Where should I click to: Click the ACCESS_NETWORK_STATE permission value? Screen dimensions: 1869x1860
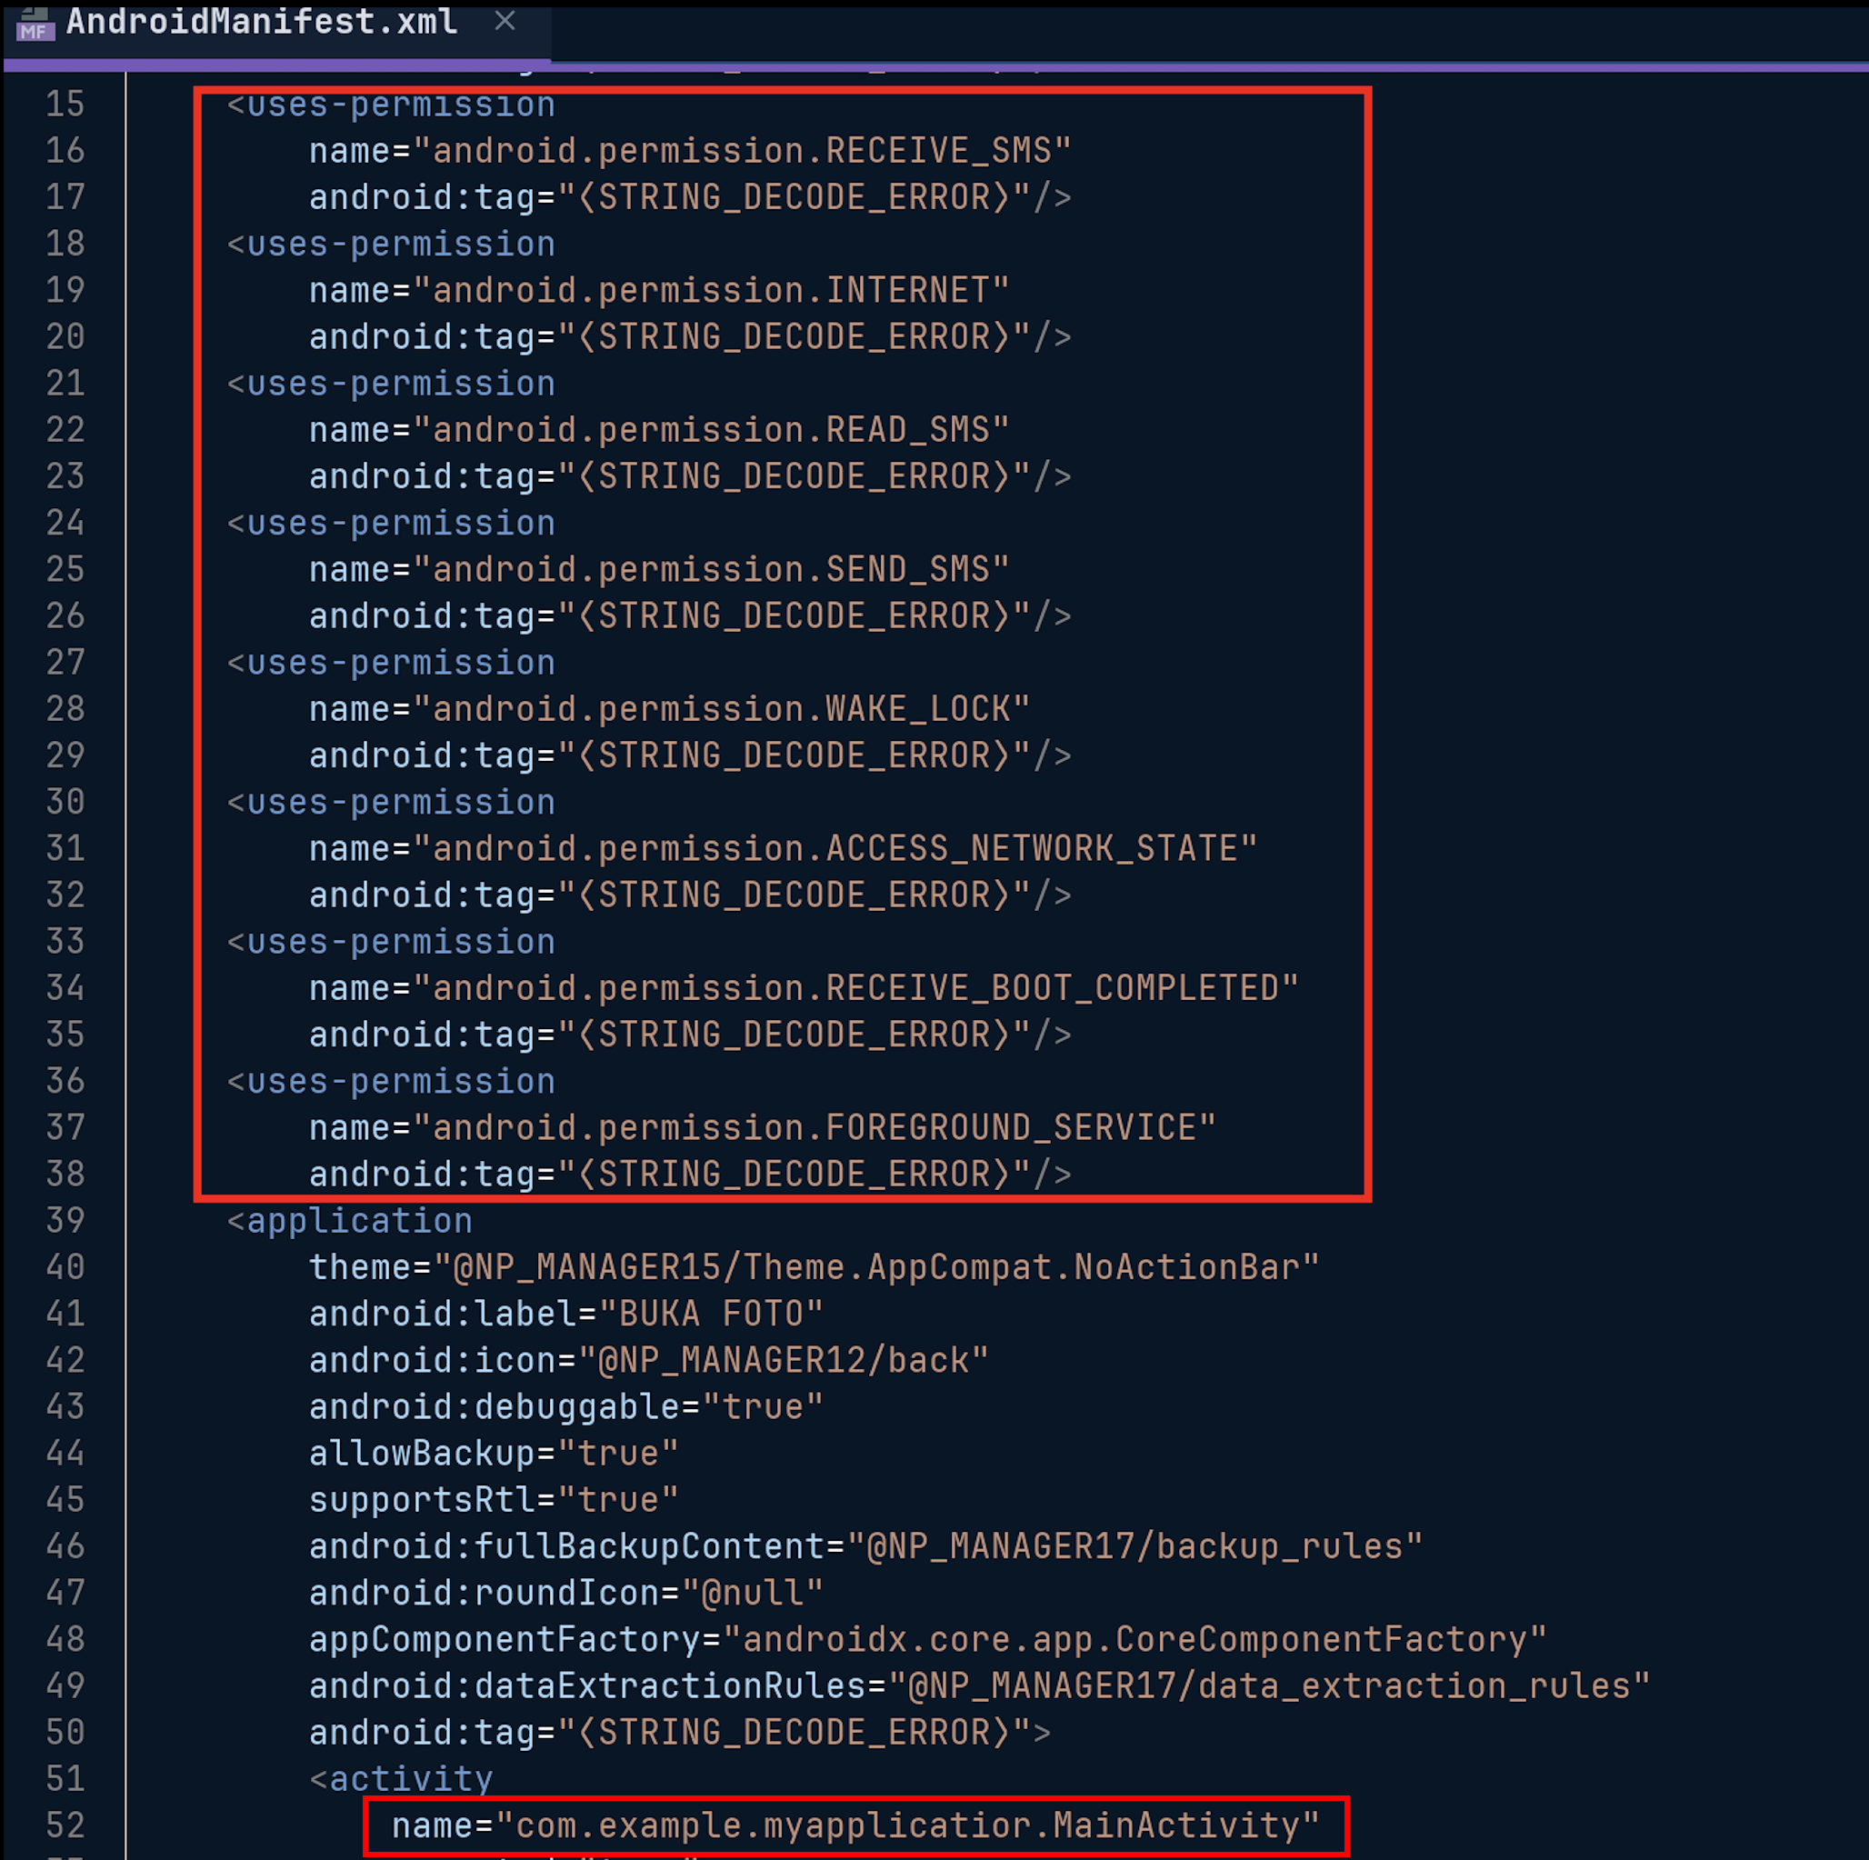835,848
